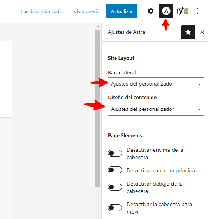Open the Diseño del contenido dropdown

click(156, 109)
